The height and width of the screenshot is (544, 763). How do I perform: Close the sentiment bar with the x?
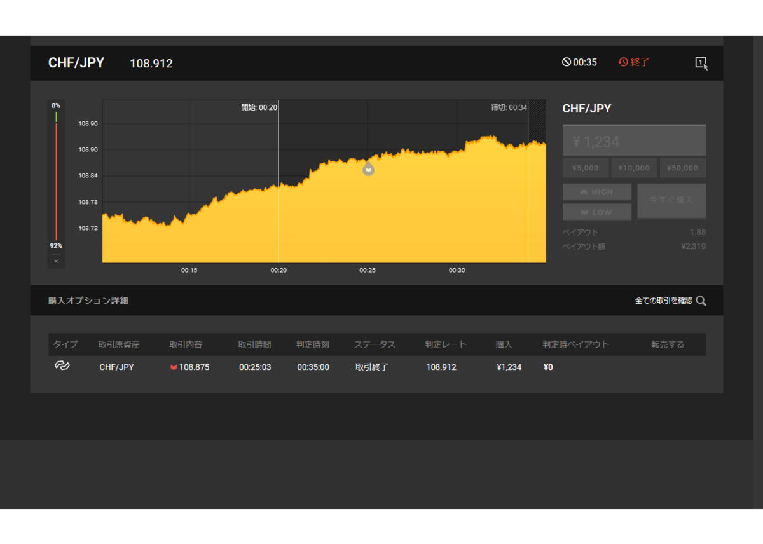[x=56, y=261]
